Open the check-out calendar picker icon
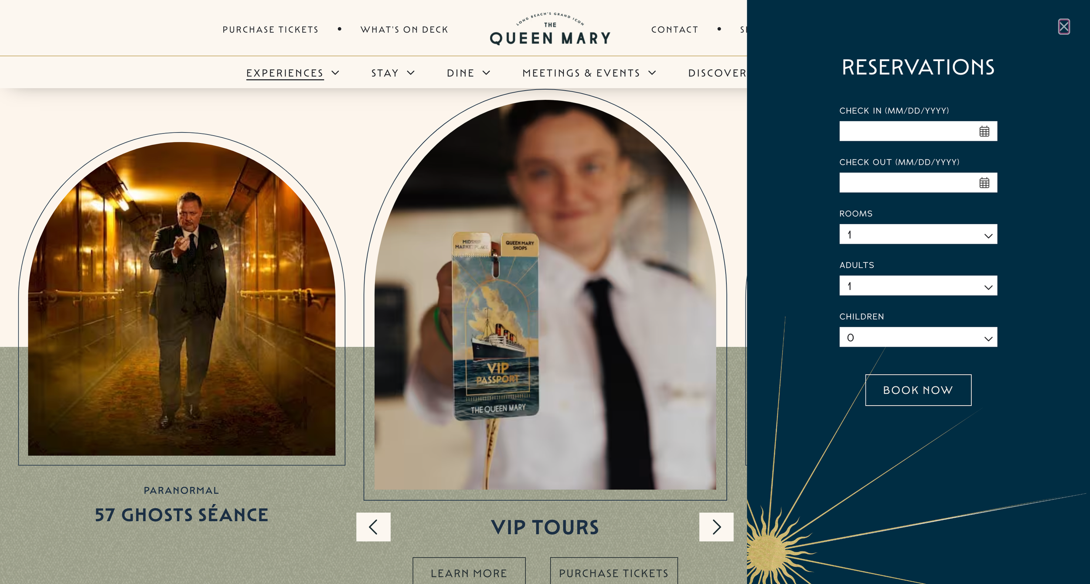Screen dimensions: 1090x584 click(x=984, y=183)
